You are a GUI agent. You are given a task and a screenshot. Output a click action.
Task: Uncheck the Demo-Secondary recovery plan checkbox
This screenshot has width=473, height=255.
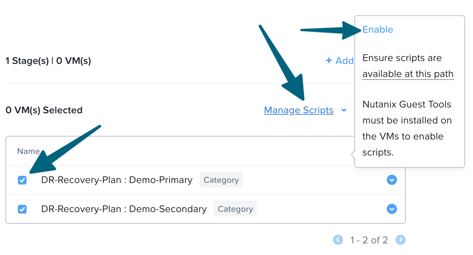coord(22,209)
